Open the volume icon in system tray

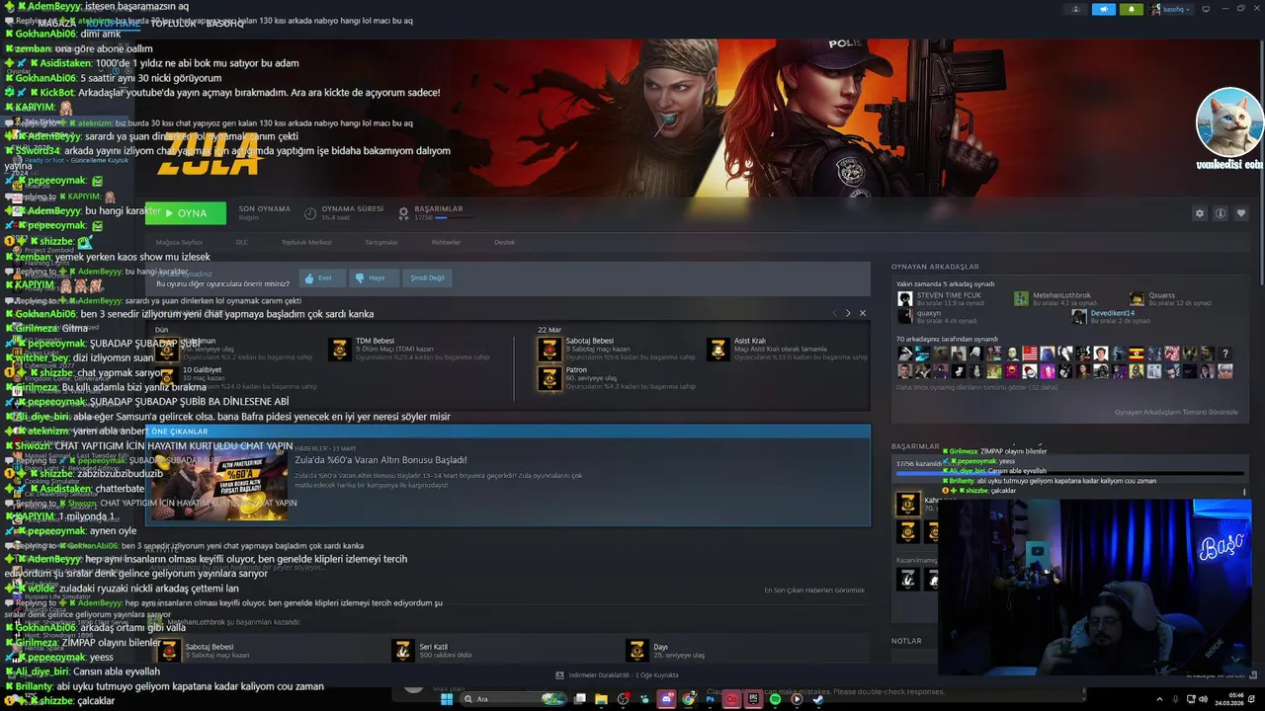point(1204,699)
